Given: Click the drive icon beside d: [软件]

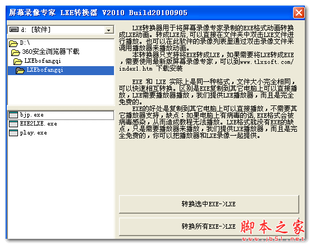Looking at the screenshot, I should coord(14,30).
